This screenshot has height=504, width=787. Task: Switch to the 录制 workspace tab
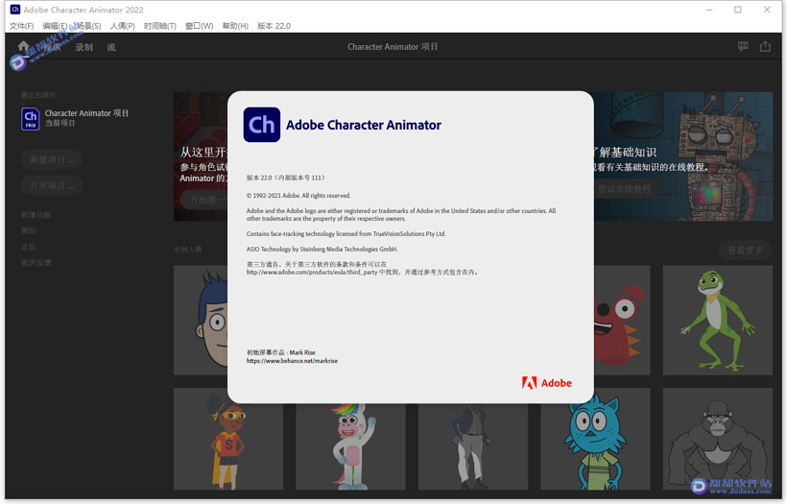(83, 47)
